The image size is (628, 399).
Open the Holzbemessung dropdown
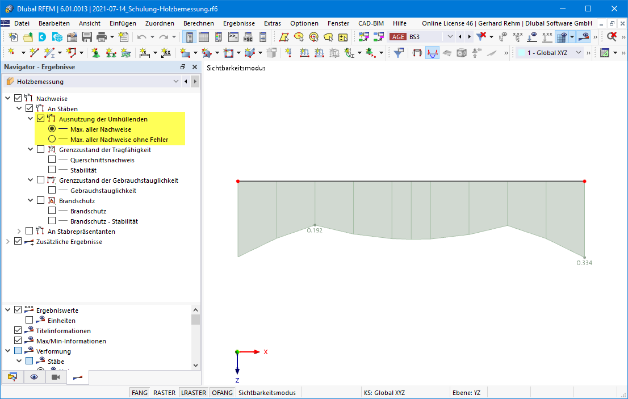click(175, 82)
